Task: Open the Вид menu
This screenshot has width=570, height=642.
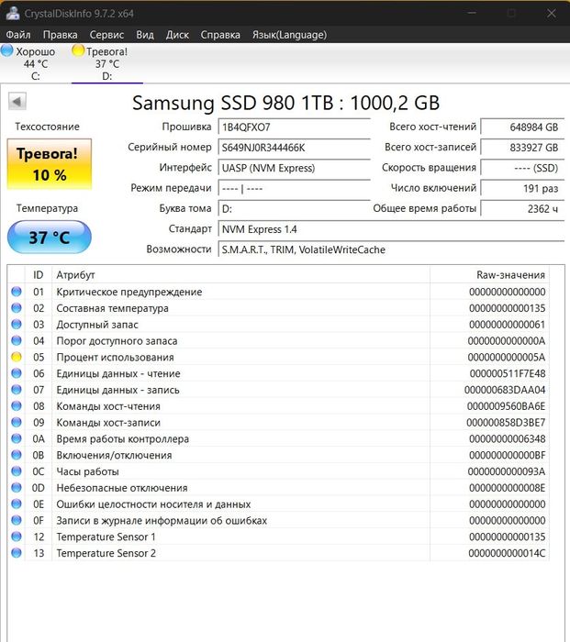Action: [x=145, y=35]
